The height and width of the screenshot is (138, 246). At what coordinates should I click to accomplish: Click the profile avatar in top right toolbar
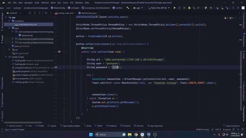(243, 8)
